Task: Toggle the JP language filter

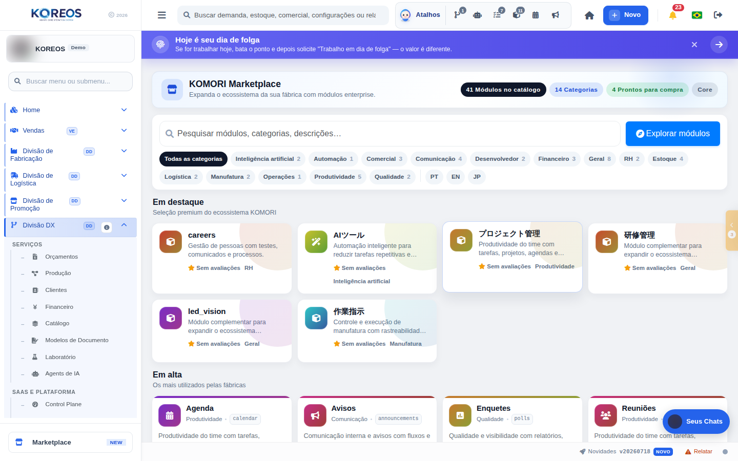Action: [477, 177]
